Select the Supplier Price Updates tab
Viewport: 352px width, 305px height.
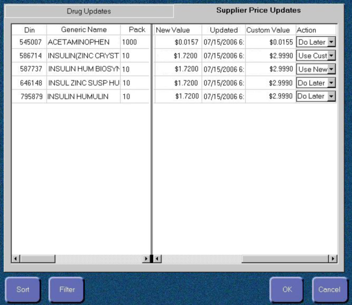click(258, 10)
